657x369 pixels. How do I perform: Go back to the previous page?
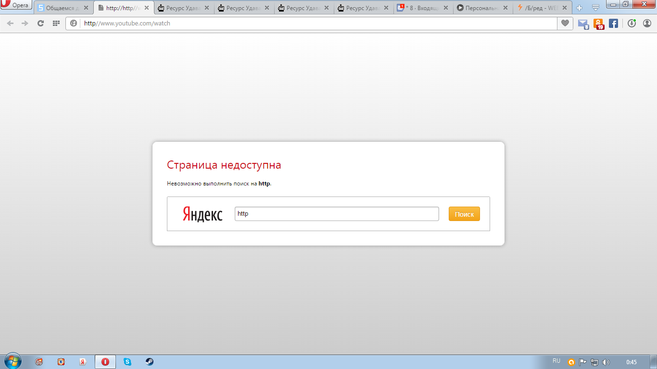coord(11,23)
